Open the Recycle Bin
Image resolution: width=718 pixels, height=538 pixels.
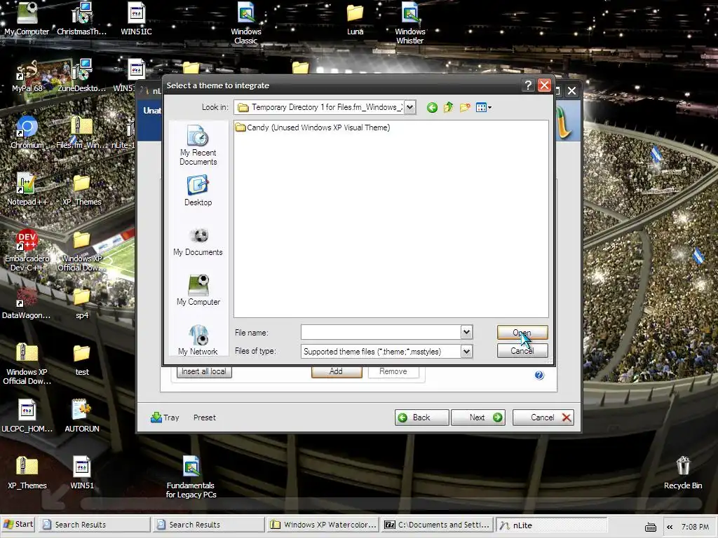(x=683, y=473)
